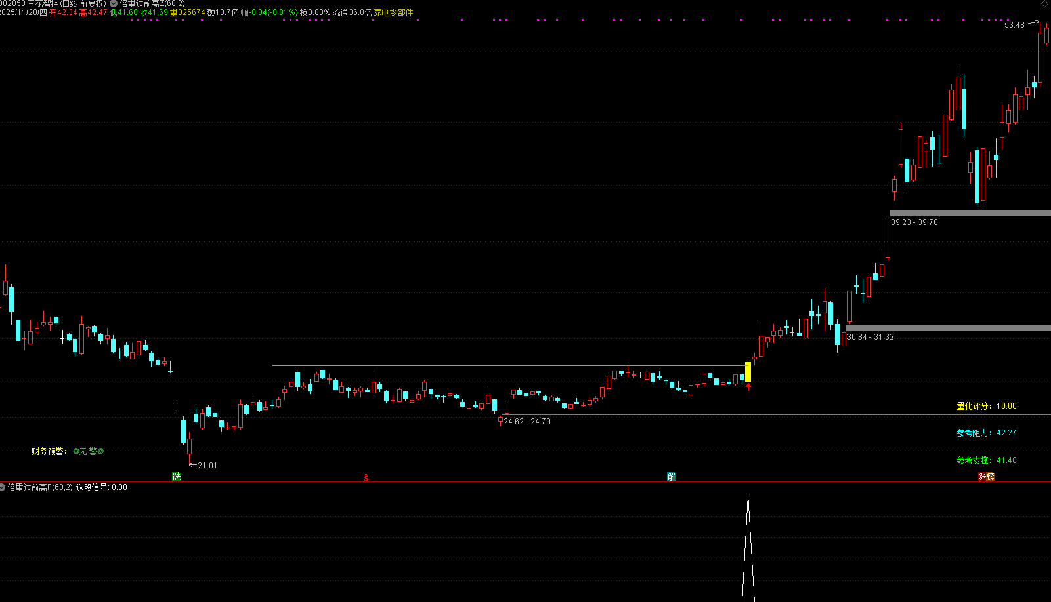Screen dimensions: 1051x602
Task: Click the 21.01 low price label
Action: point(207,466)
